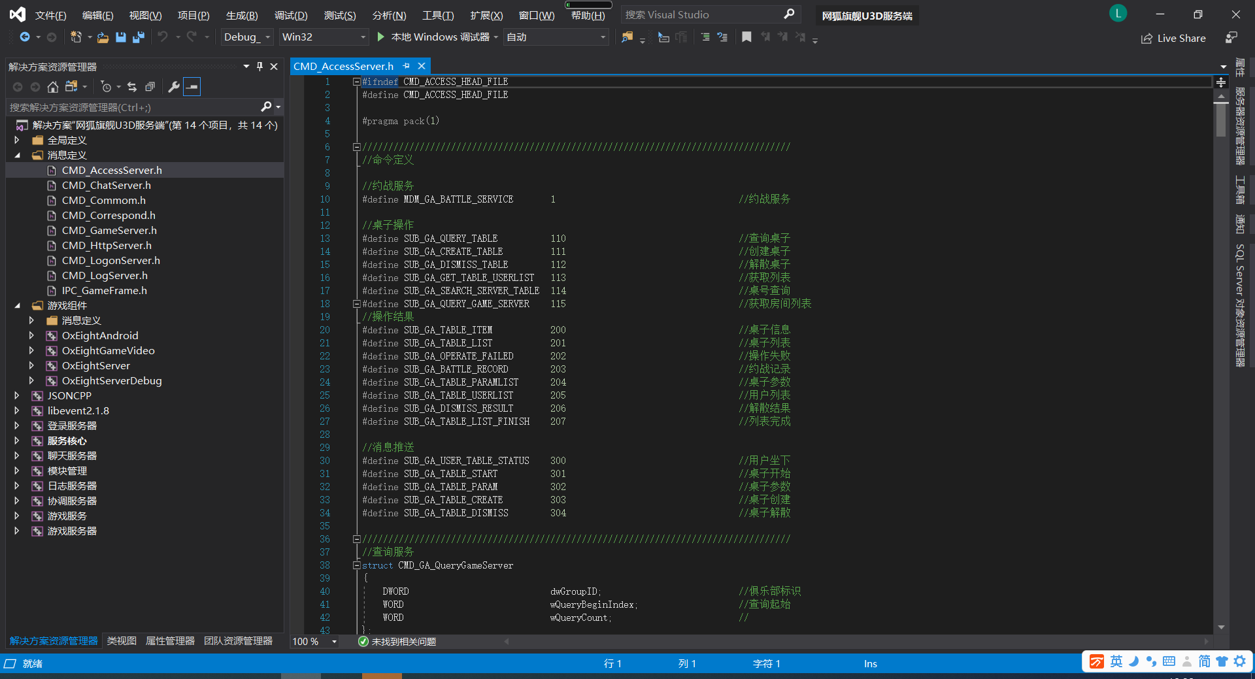Click the Collapse All icon in Solution Explorer
The image size is (1255, 679).
pyautogui.click(x=150, y=86)
